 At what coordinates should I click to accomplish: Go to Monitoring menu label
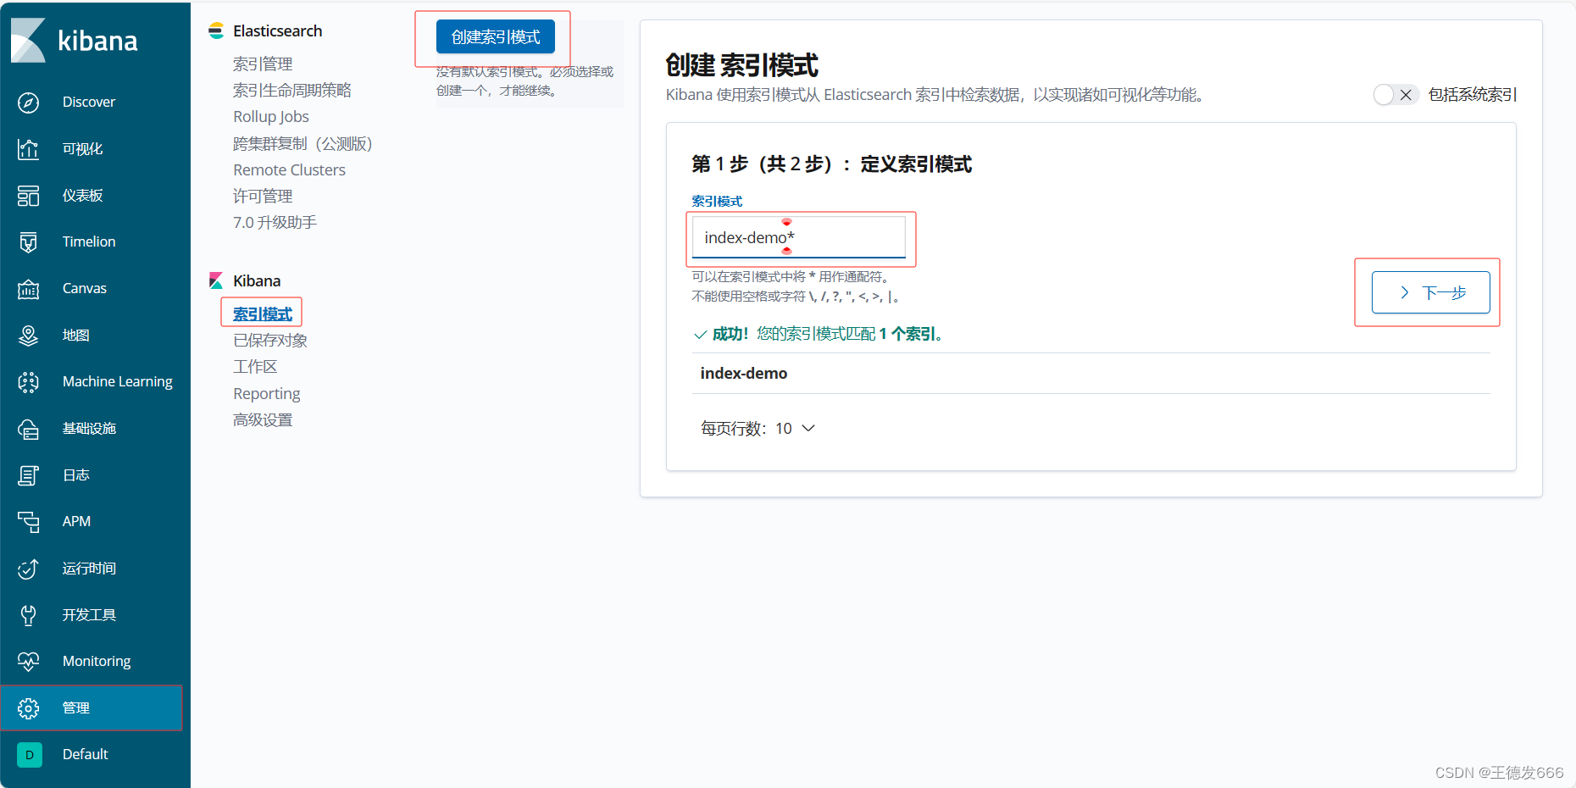[97, 661]
